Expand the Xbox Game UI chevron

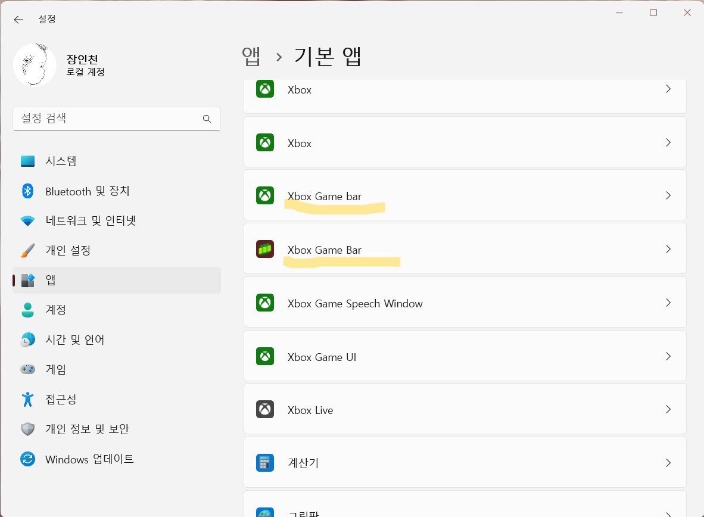[x=668, y=356]
